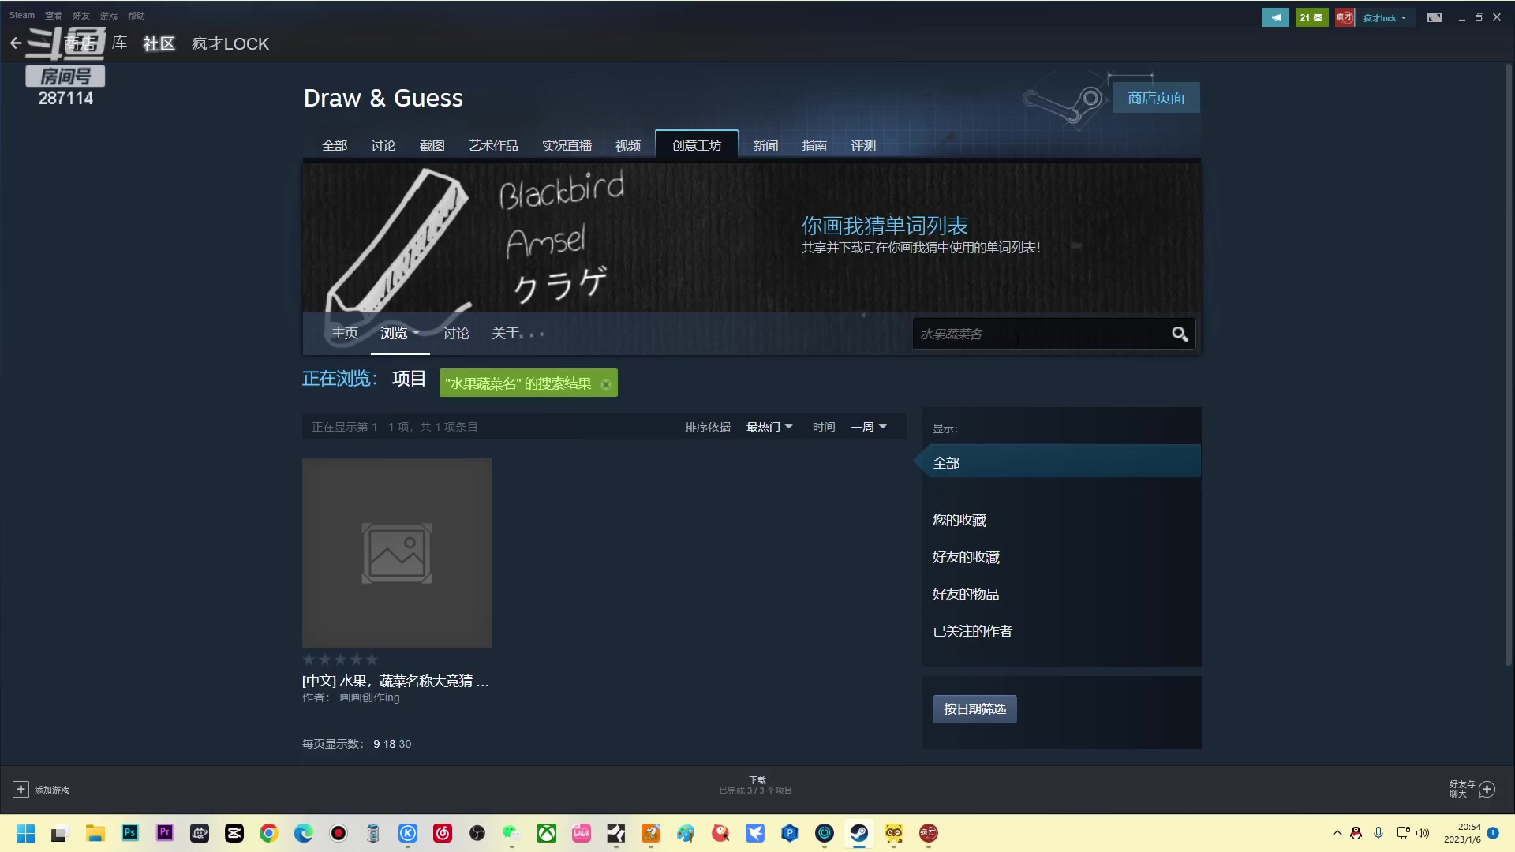1515x852 pixels.
Task: Open the Windows Start menu
Action: [25, 833]
